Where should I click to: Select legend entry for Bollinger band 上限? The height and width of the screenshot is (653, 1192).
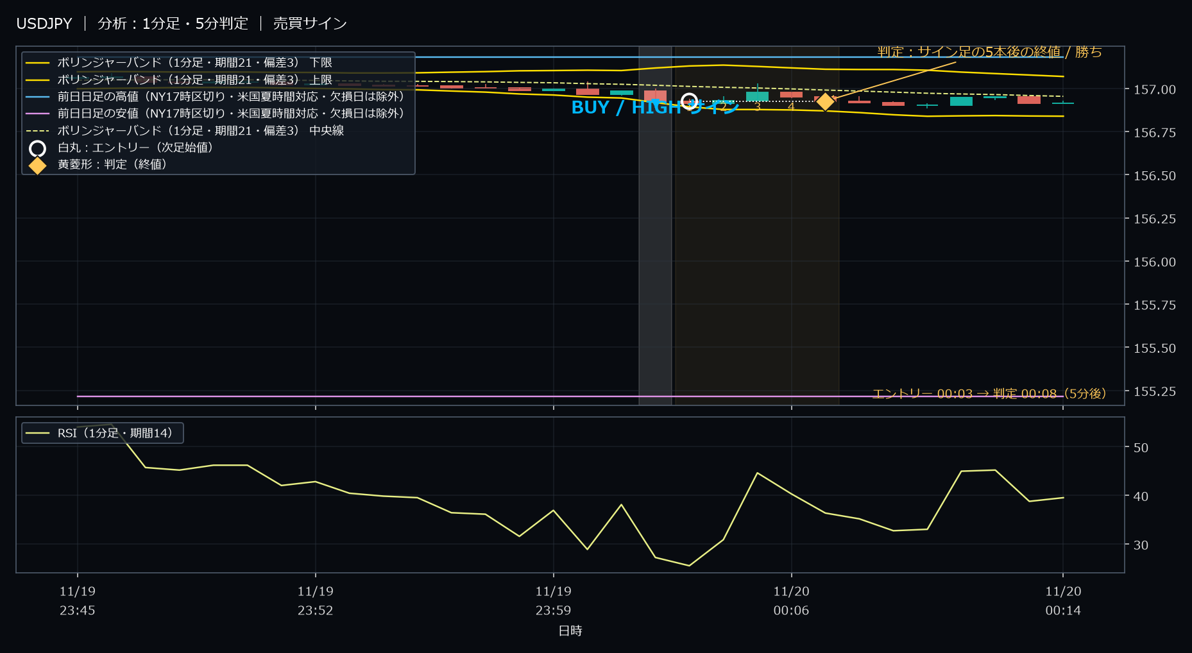coord(179,80)
